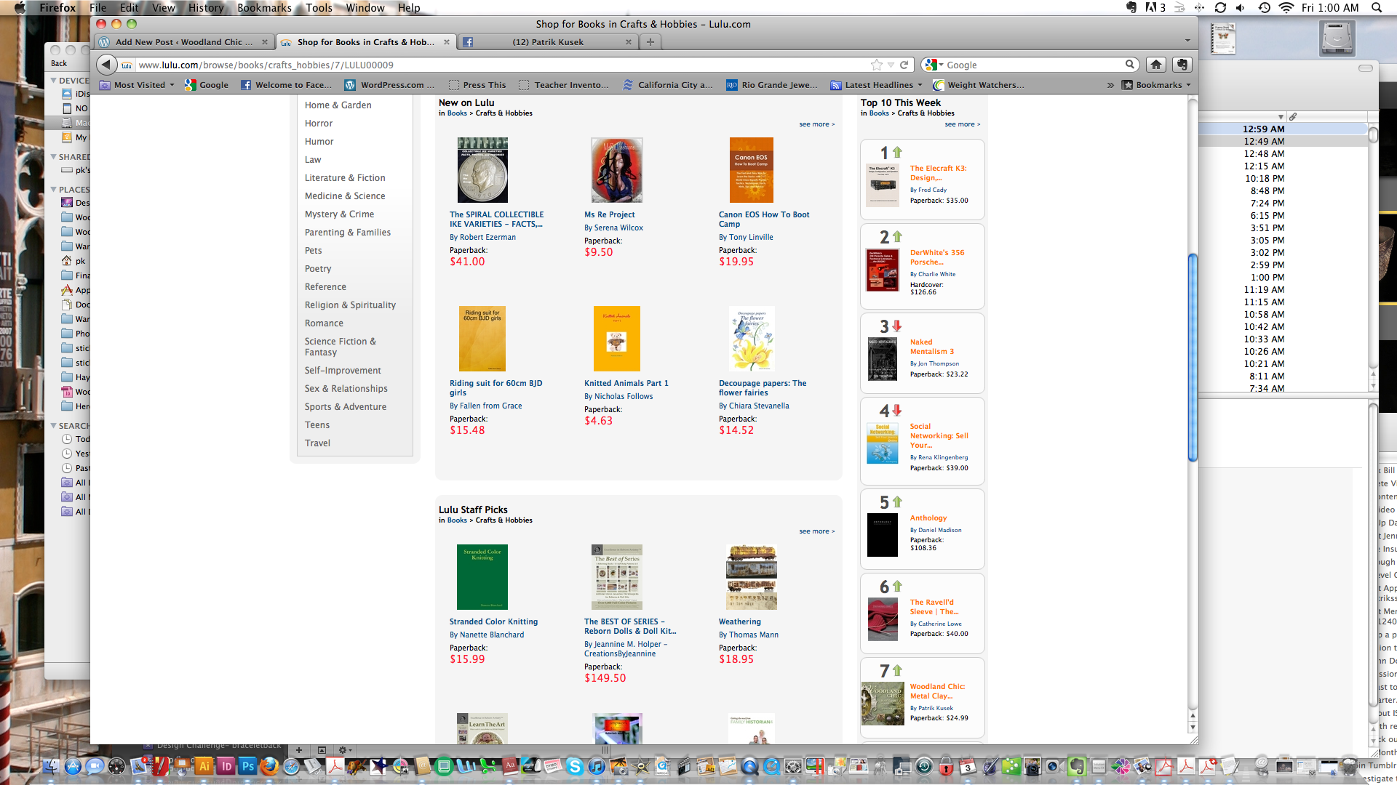Click the address bar URL field
The width and height of the screenshot is (1397, 785).
click(x=502, y=65)
